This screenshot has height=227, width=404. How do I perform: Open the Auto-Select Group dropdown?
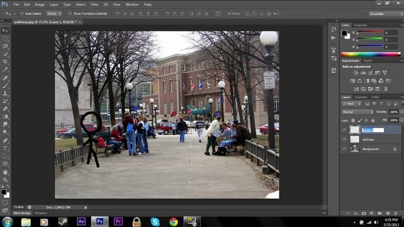pyautogui.click(x=54, y=14)
